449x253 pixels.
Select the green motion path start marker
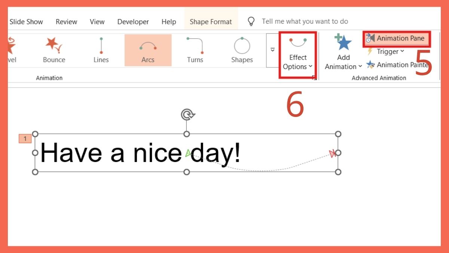coord(189,153)
